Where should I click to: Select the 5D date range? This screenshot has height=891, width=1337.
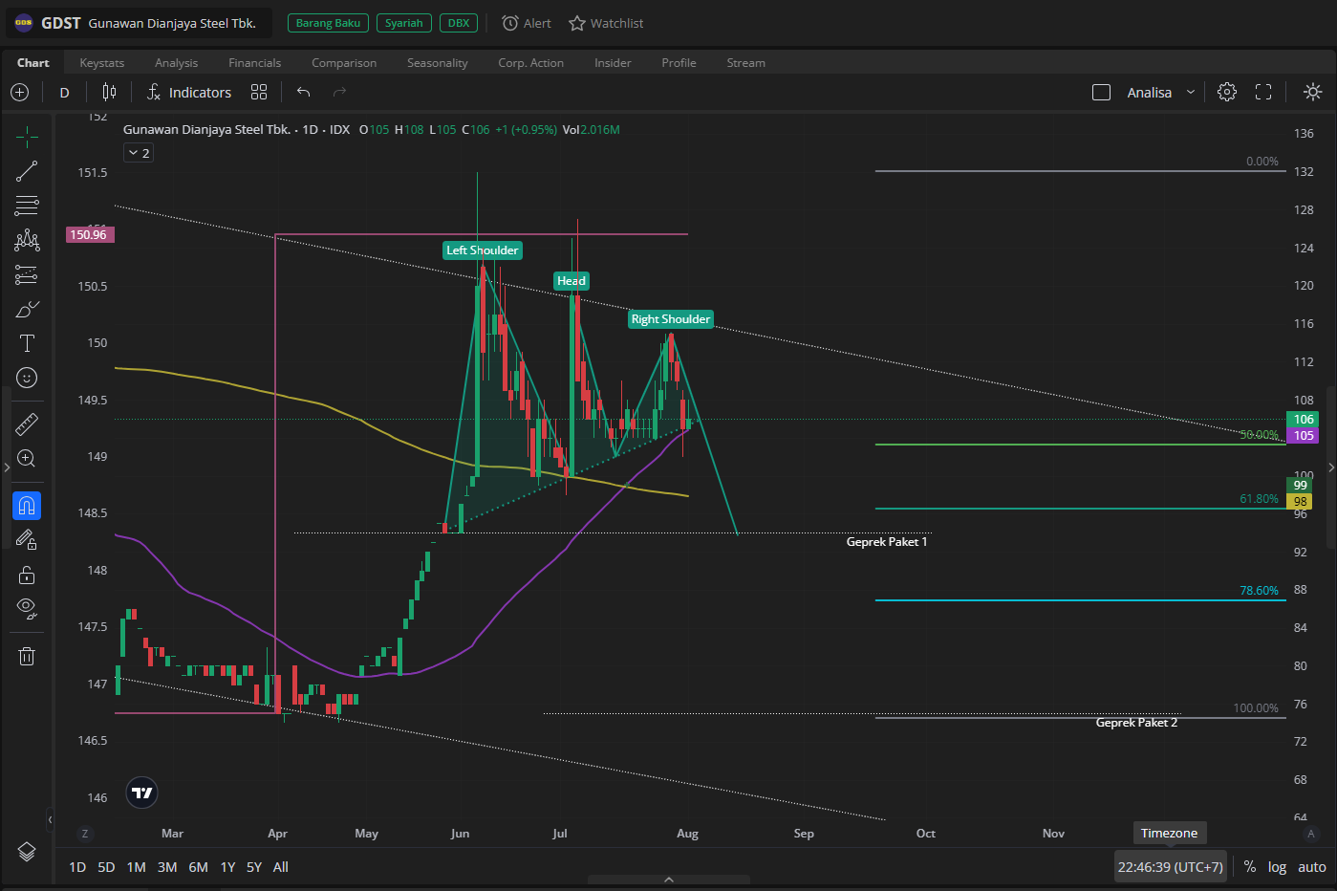(106, 867)
